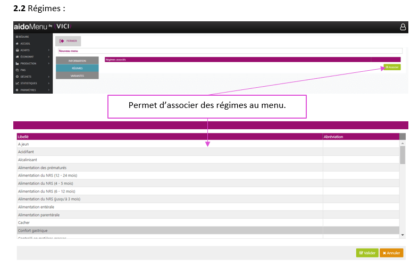Sort by the Libellé column header
Image resolution: width=419 pixels, height=266 pixels.
coord(170,137)
